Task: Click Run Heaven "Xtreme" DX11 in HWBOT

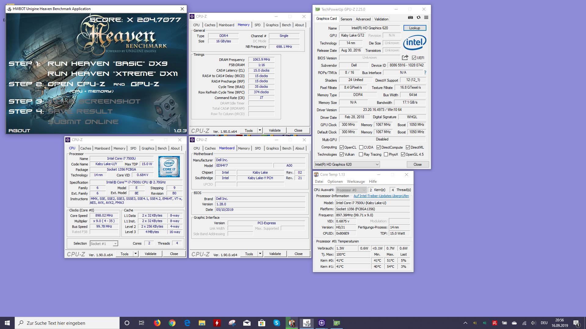Action: (x=113, y=74)
